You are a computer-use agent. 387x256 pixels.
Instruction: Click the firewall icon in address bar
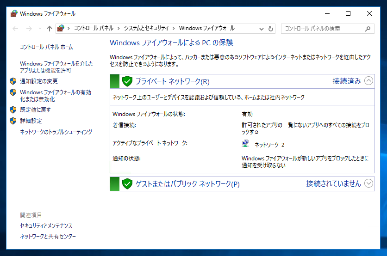pyautogui.click(x=61, y=28)
